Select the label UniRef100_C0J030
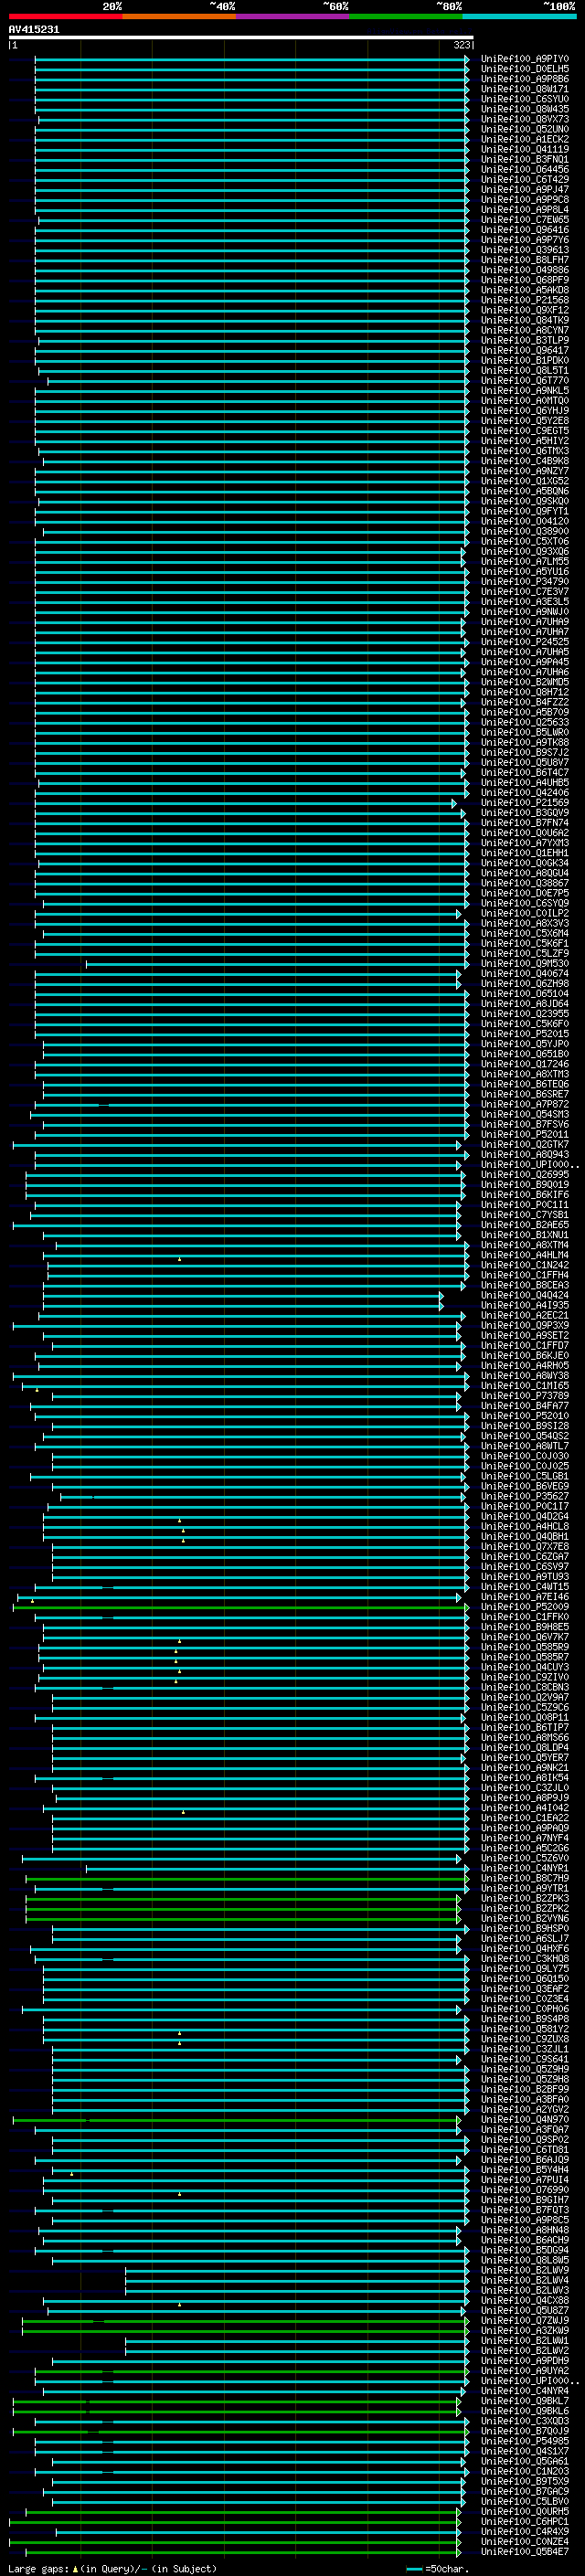 [x=525, y=1456]
